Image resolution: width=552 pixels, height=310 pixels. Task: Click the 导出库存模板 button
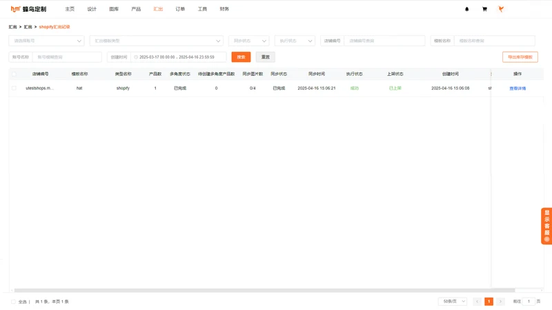click(520, 57)
